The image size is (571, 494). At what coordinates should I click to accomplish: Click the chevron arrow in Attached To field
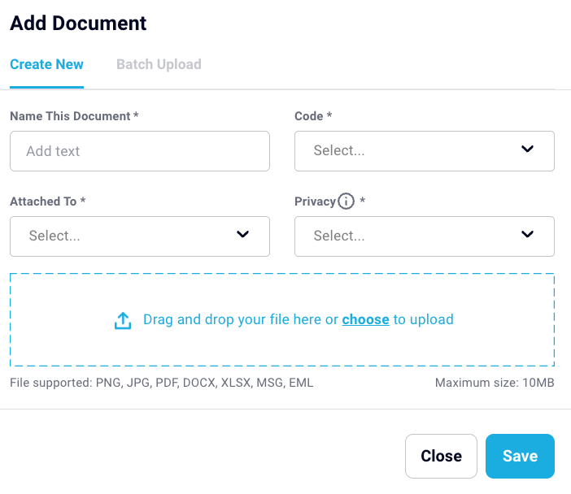pyautogui.click(x=242, y=234)
